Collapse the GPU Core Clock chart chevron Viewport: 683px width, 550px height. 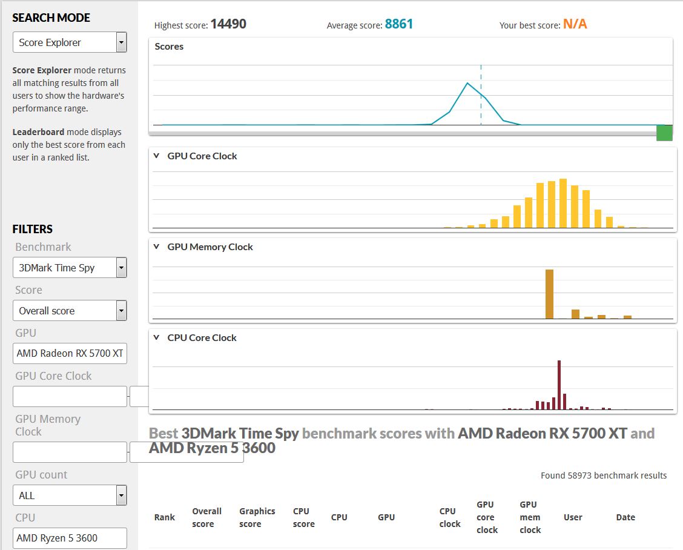(x=156, y=156)
